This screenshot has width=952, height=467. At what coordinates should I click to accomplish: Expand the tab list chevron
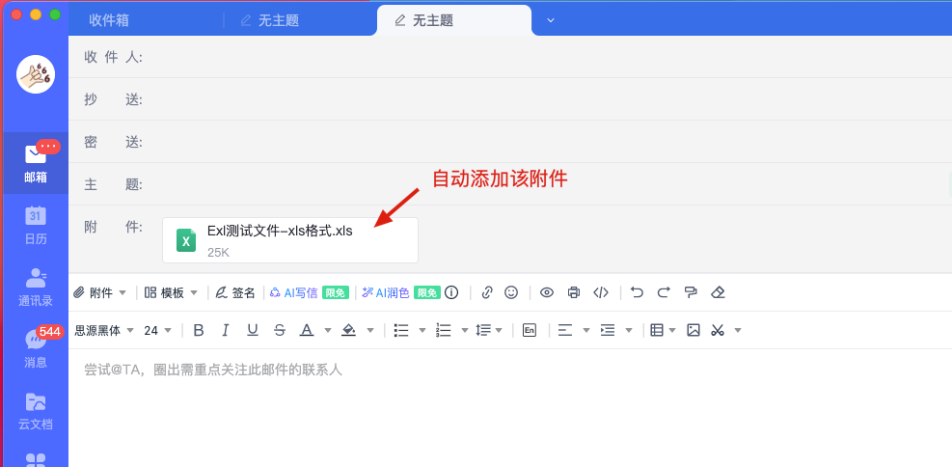(x=551, y=20)
